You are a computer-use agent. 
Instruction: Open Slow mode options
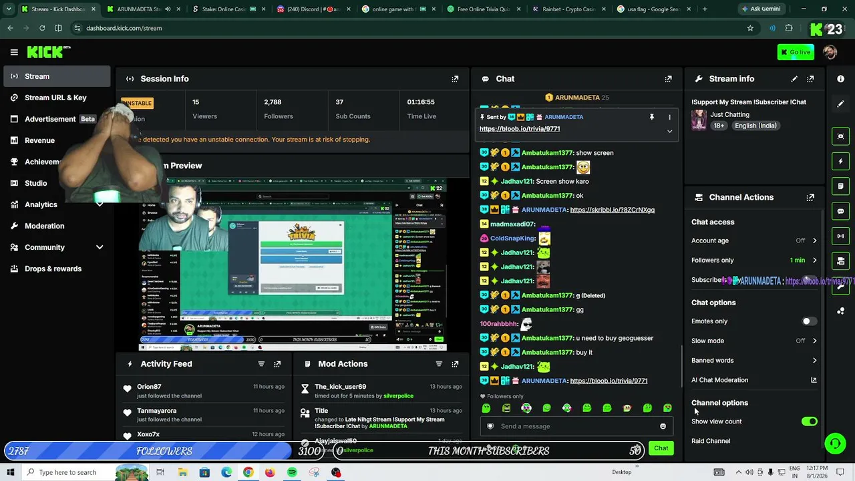tap(754, 341)
